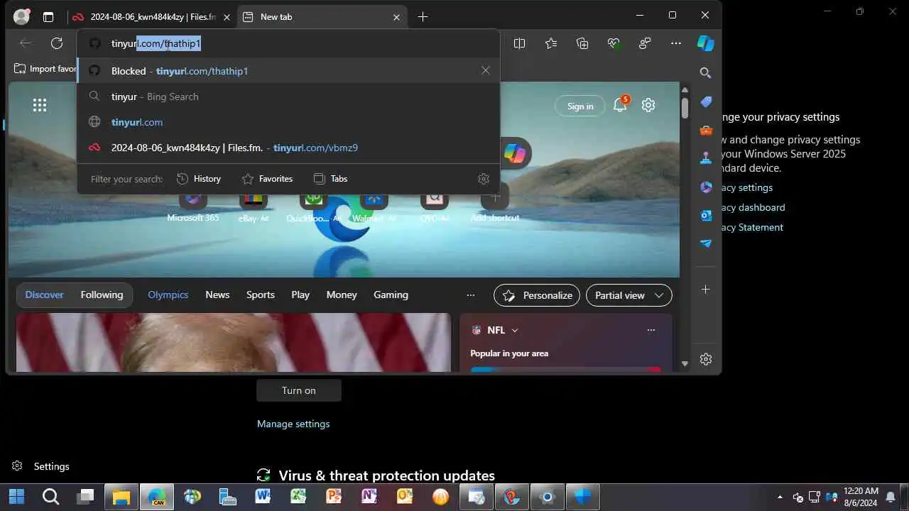Open Settings in Windows Security sidebar
This screenshot has width=909, height=511.
click(x=40, y=466)
